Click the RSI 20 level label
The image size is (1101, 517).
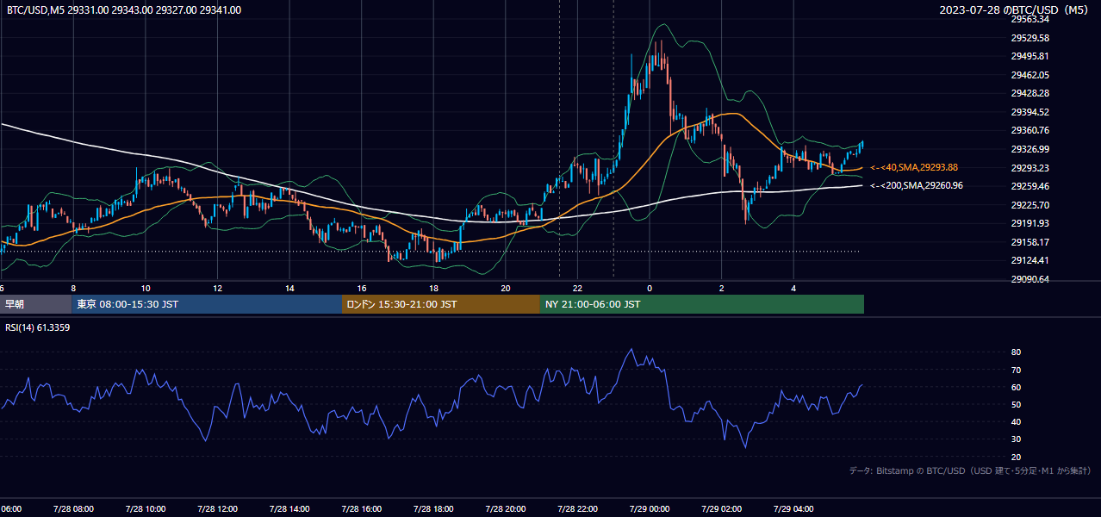coord(1016,457)
